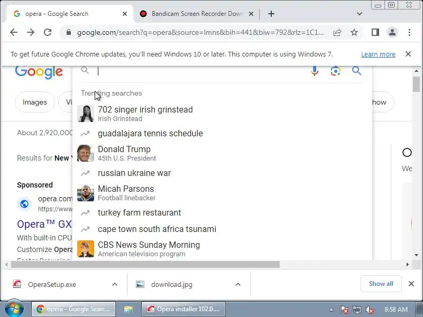Dismiss the Chrome update notice bar

408,54
